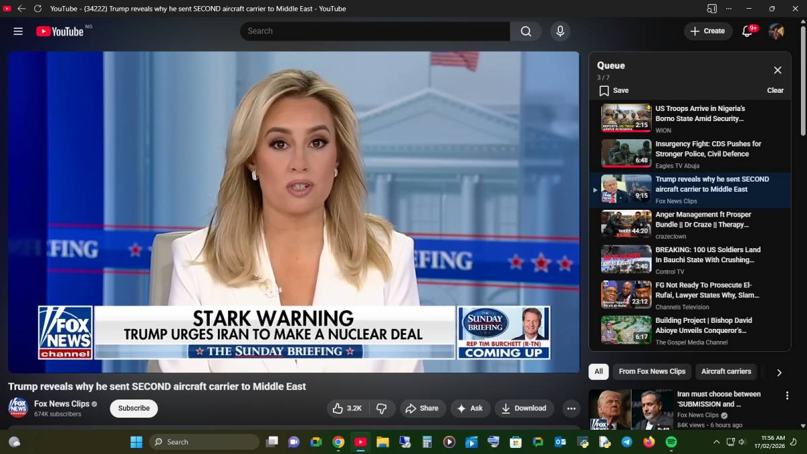Share the video

pos(421,408)
